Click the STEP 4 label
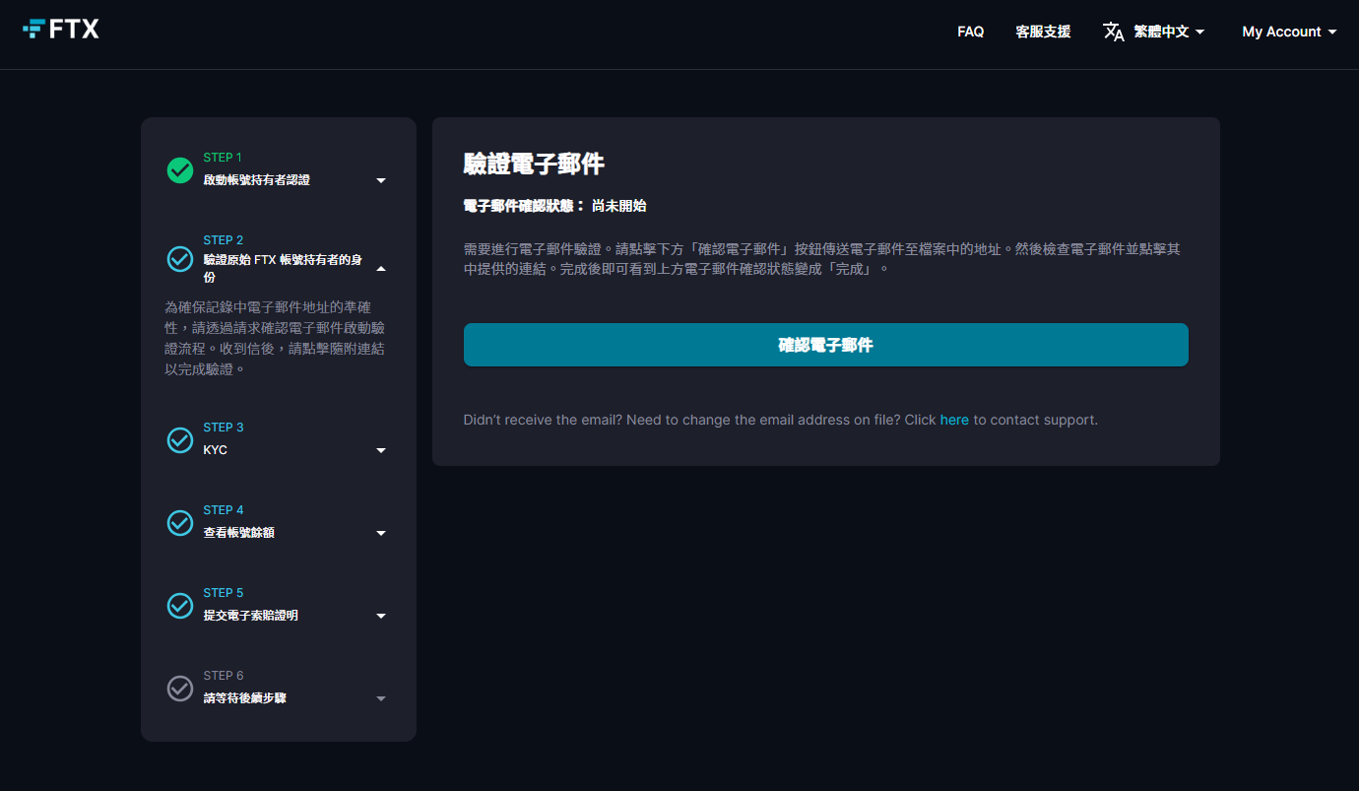The image size is (1359, 791). tap(224, 510)
